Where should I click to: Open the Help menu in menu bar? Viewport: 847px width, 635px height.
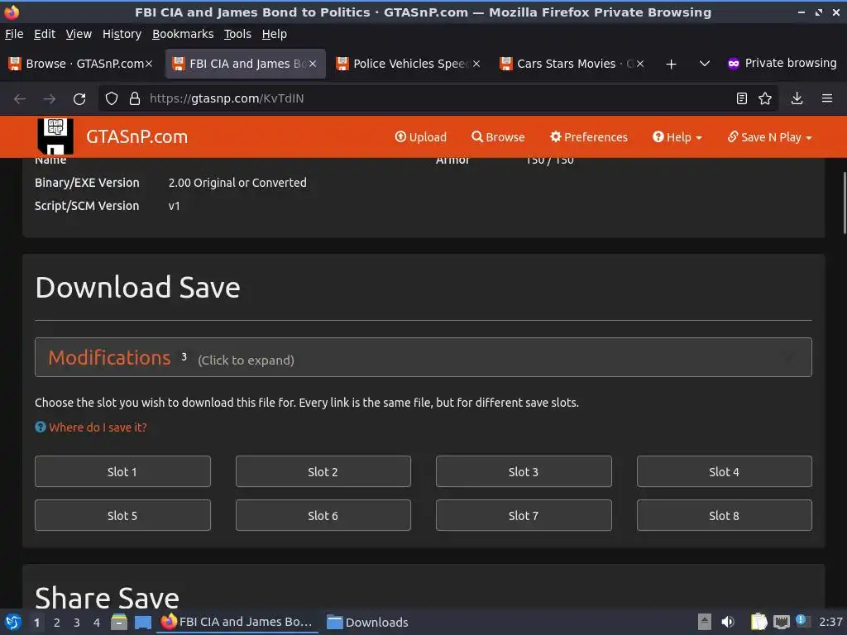point(275,34)
